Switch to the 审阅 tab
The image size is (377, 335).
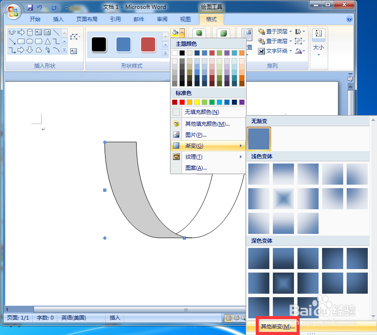tap(162, 19)
